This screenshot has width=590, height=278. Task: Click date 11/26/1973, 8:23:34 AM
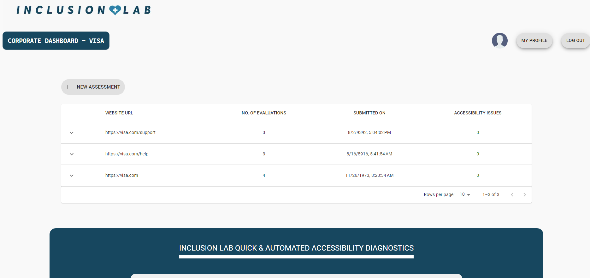click(369, 175)
